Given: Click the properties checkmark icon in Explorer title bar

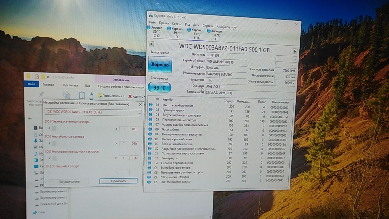Looking at the screenshot, I should [37, 76].
